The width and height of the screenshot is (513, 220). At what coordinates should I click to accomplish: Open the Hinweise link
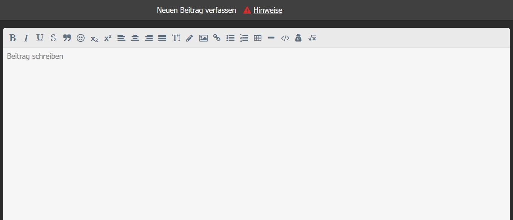(x=267, y=10)
